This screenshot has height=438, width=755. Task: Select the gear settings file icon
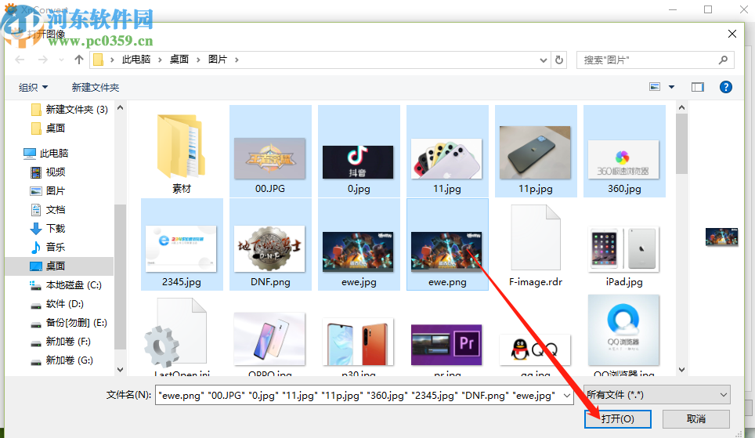tap(175, 334)
